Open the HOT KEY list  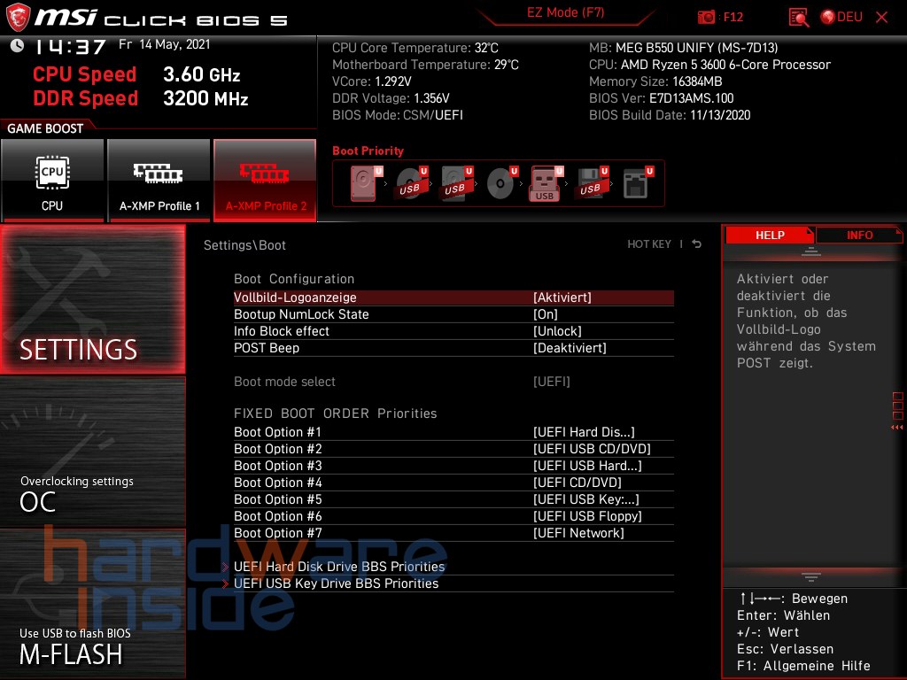coord(649,244)
